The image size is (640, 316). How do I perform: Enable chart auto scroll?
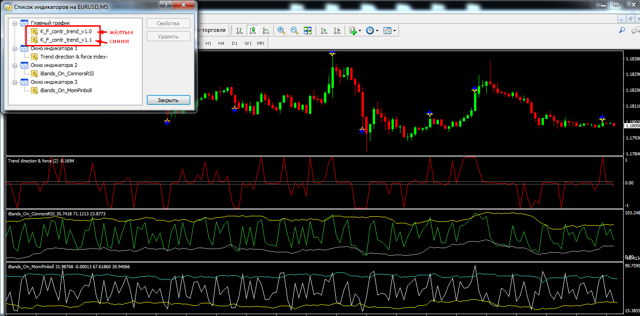click(324, 30)
